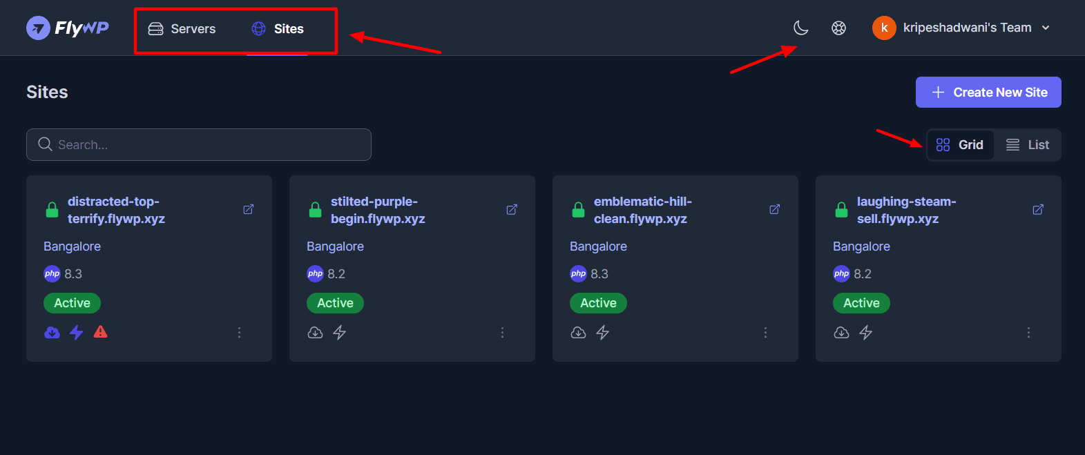The image size is (1085, 455).
Task: Switch to List view
Action: (x=1028, y=145)
